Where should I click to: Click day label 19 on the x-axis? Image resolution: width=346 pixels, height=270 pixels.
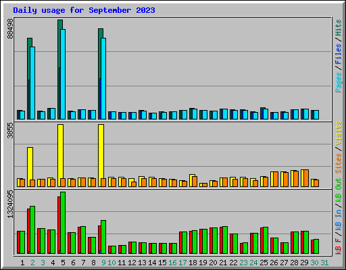203,263
